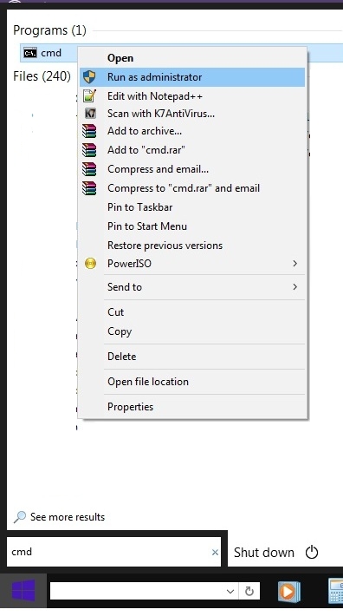Click the cmd program icon in results
Screen dimensions: 343x616
30,53
